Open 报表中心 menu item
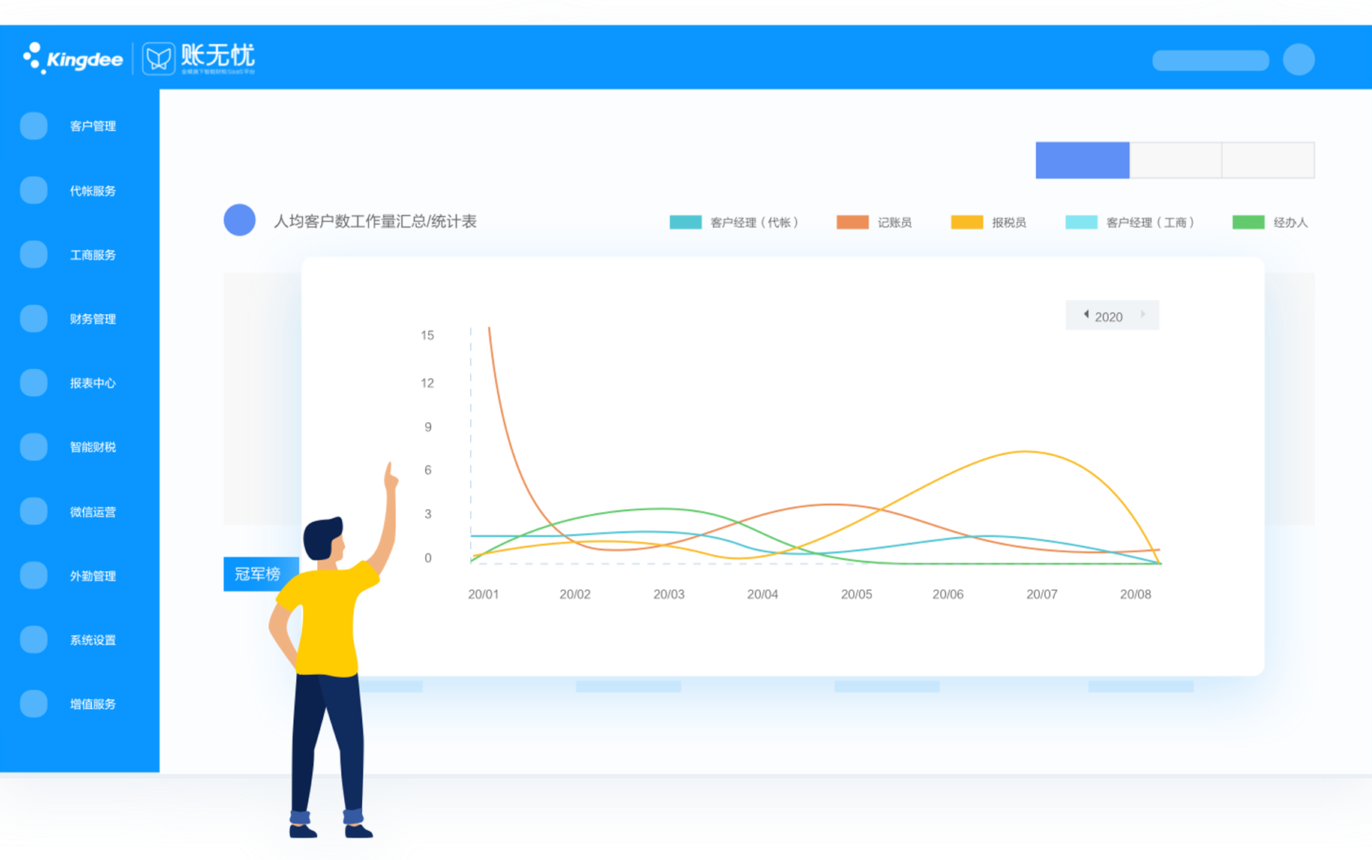 click(x=92, y=383)
